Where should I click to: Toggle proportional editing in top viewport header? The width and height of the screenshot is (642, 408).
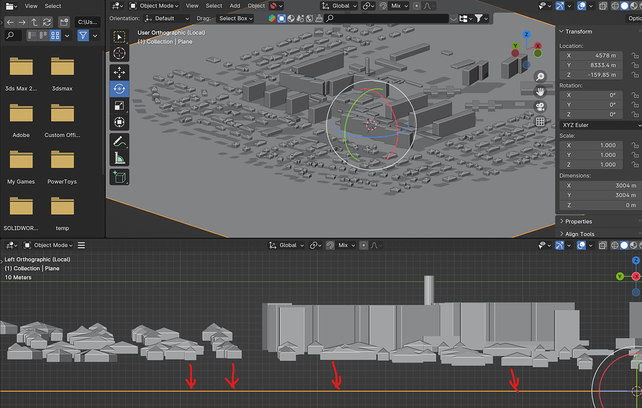coord(417,6)
